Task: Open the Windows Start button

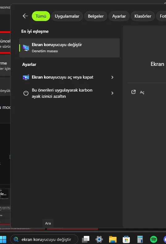Action: [x=3, y=239]
